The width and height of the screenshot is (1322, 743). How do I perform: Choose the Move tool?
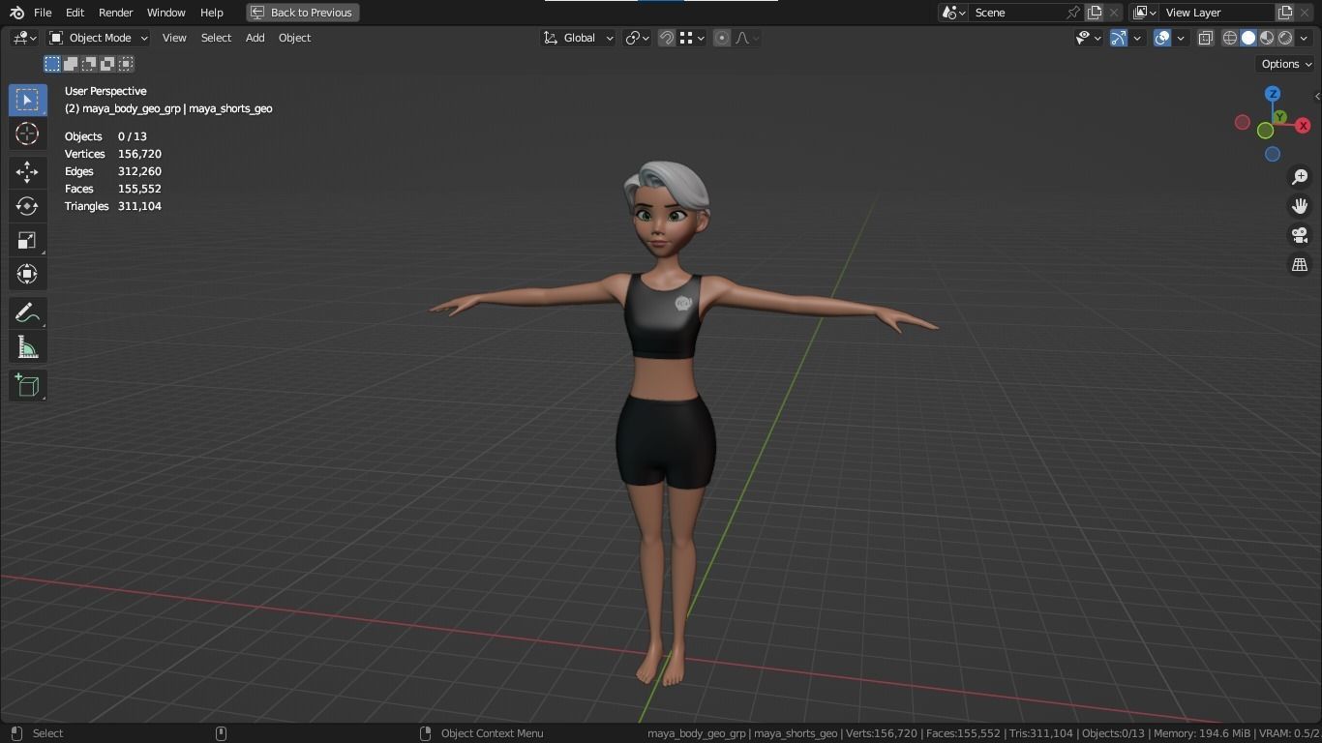(27, 172)
